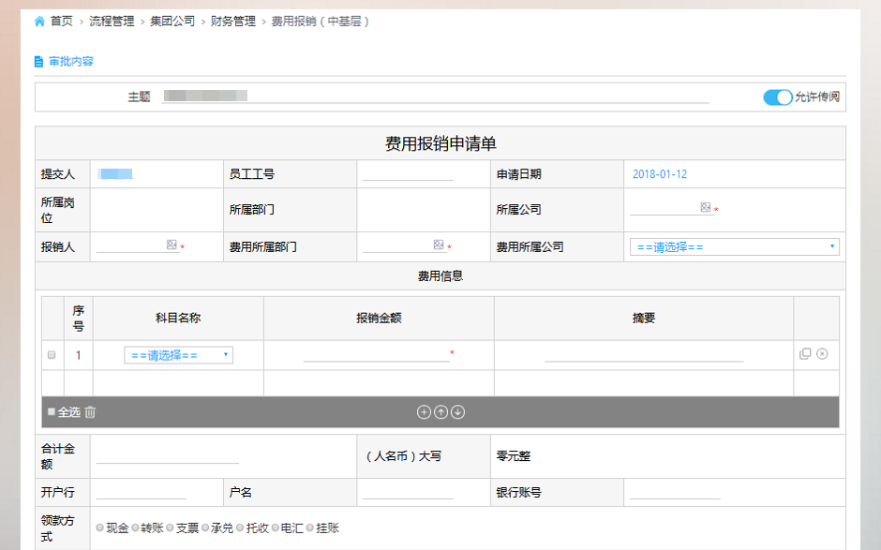Screen dimensions: 881x550
Task: Move row up with the up arrow icon
Action: (x=440, y=412)
